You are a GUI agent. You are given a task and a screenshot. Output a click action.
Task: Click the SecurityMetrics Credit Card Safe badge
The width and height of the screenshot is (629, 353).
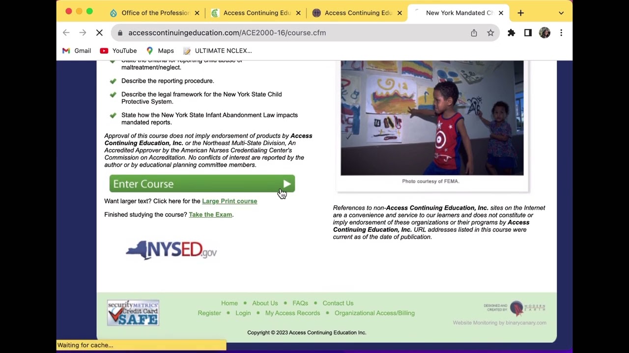133,313
